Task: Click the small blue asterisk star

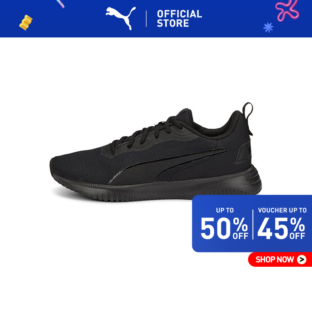Action: [x=268, y=27]
